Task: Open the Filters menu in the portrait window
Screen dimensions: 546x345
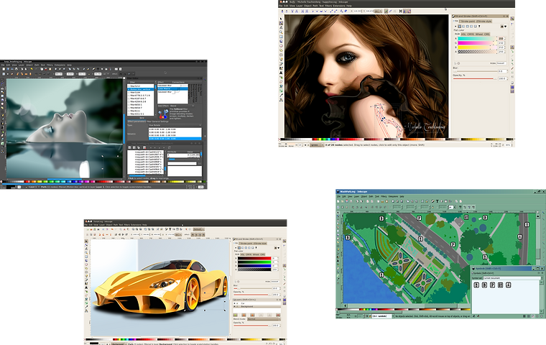Action: (x=328, y=6)
